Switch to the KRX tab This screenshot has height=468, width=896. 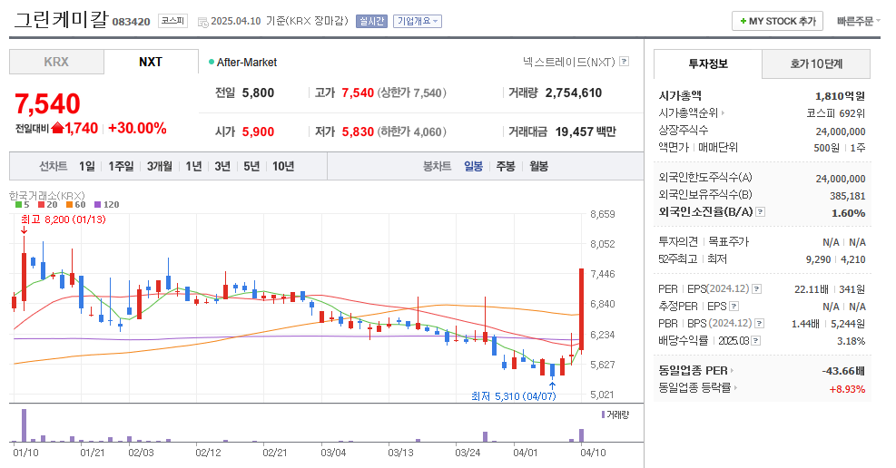[56, 62]
